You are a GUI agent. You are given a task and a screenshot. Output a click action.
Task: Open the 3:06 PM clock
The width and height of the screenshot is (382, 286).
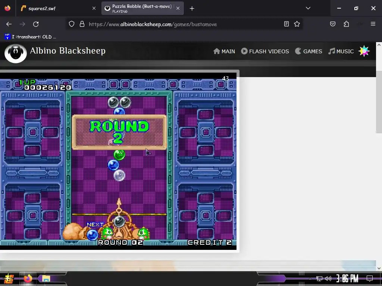pos(347,279)
